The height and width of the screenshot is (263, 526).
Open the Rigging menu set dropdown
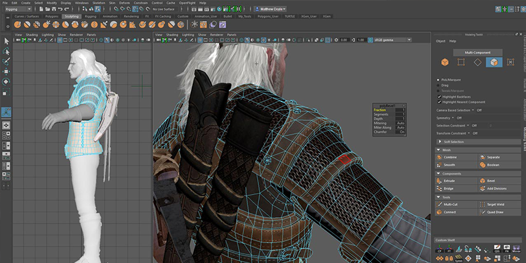[x=18, y=9]
